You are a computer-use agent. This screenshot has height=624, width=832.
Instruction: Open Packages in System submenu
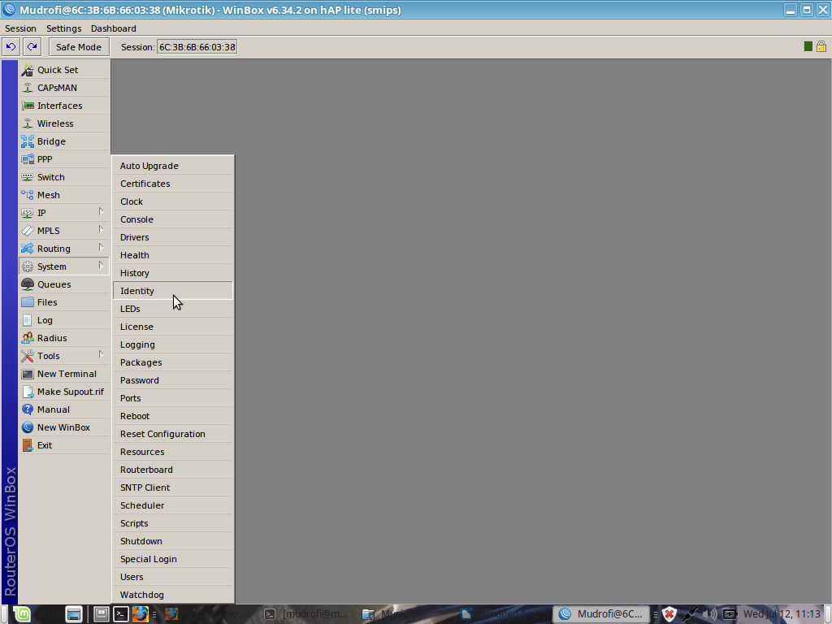coord(173,362)
